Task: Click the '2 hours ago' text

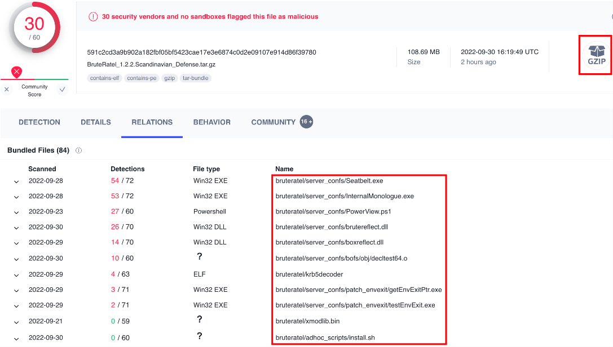Action: pos(478,62)
